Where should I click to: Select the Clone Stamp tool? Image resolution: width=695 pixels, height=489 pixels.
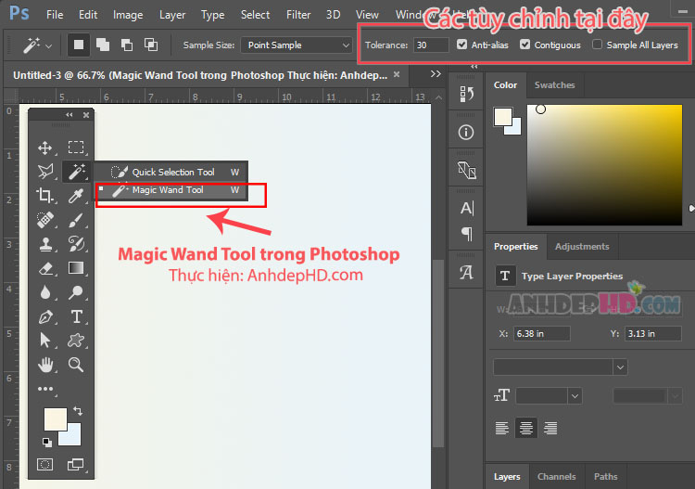pos(45,244)
